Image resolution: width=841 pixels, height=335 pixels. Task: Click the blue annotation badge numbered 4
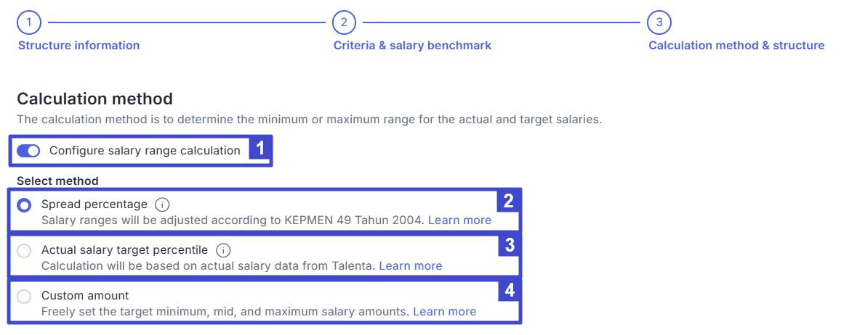point(509,291)
